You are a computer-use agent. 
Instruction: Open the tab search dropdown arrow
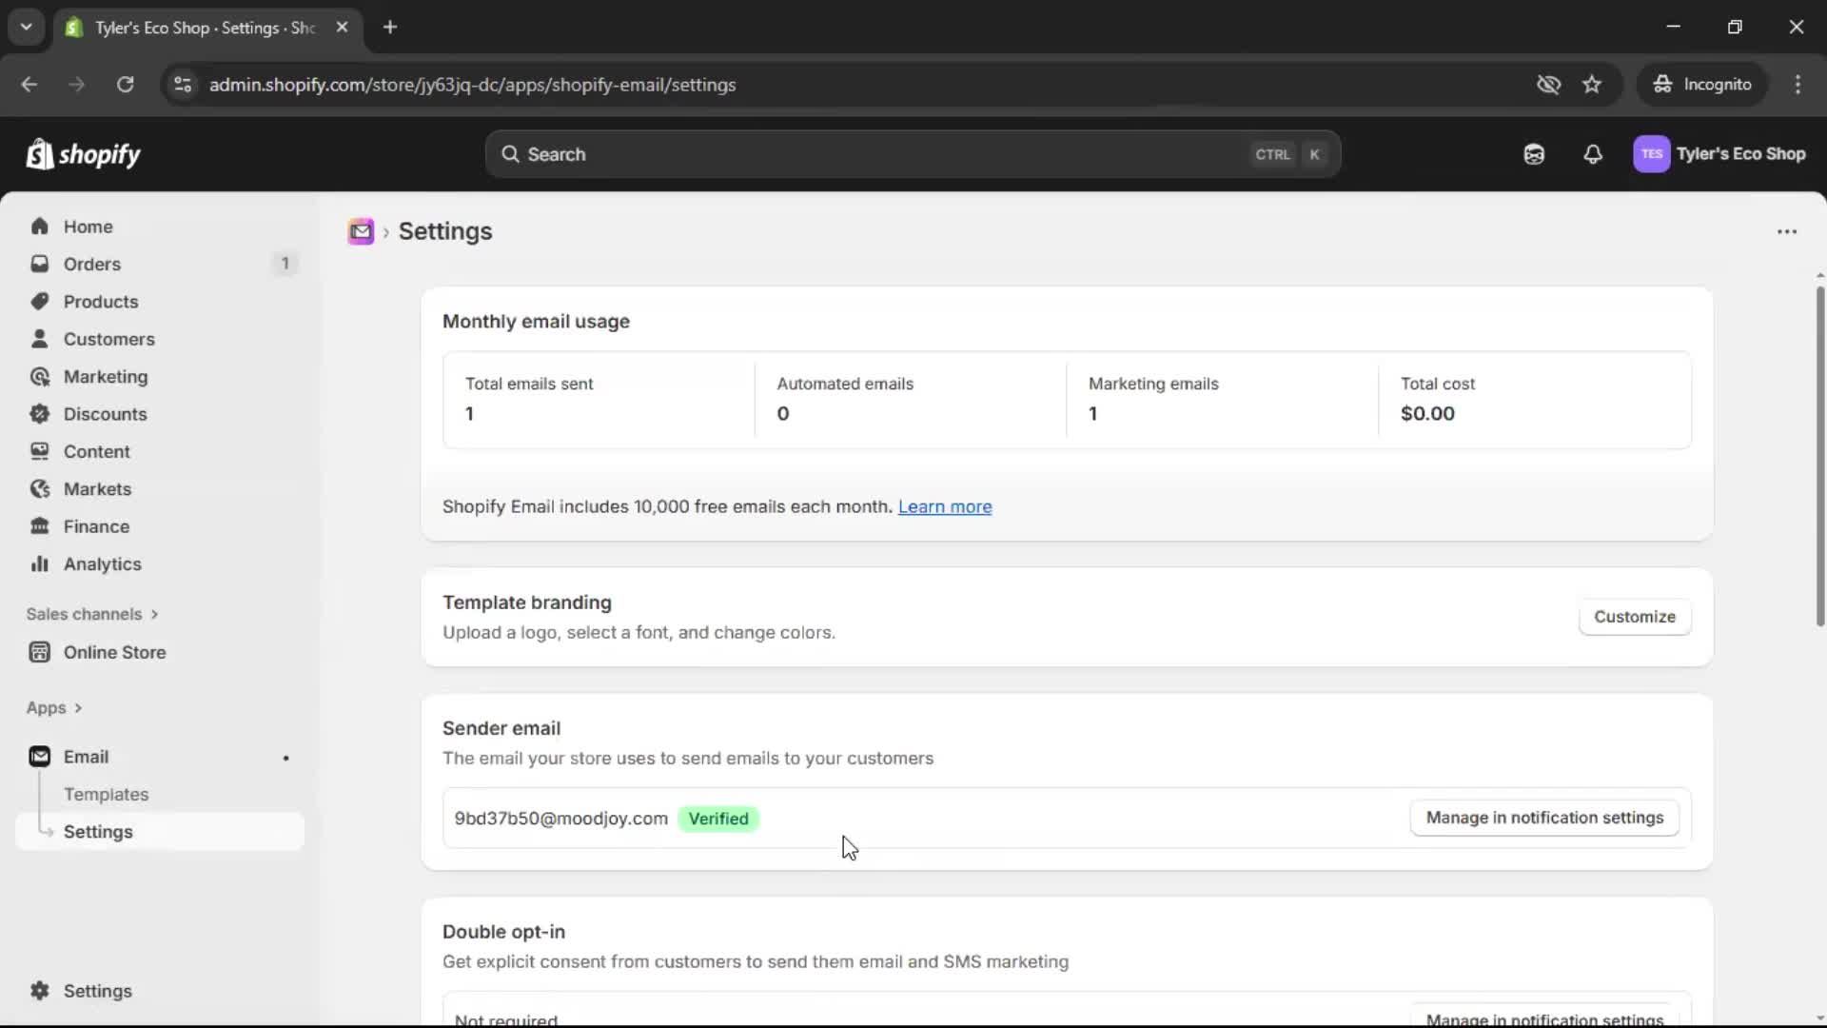tap(26, 27)
